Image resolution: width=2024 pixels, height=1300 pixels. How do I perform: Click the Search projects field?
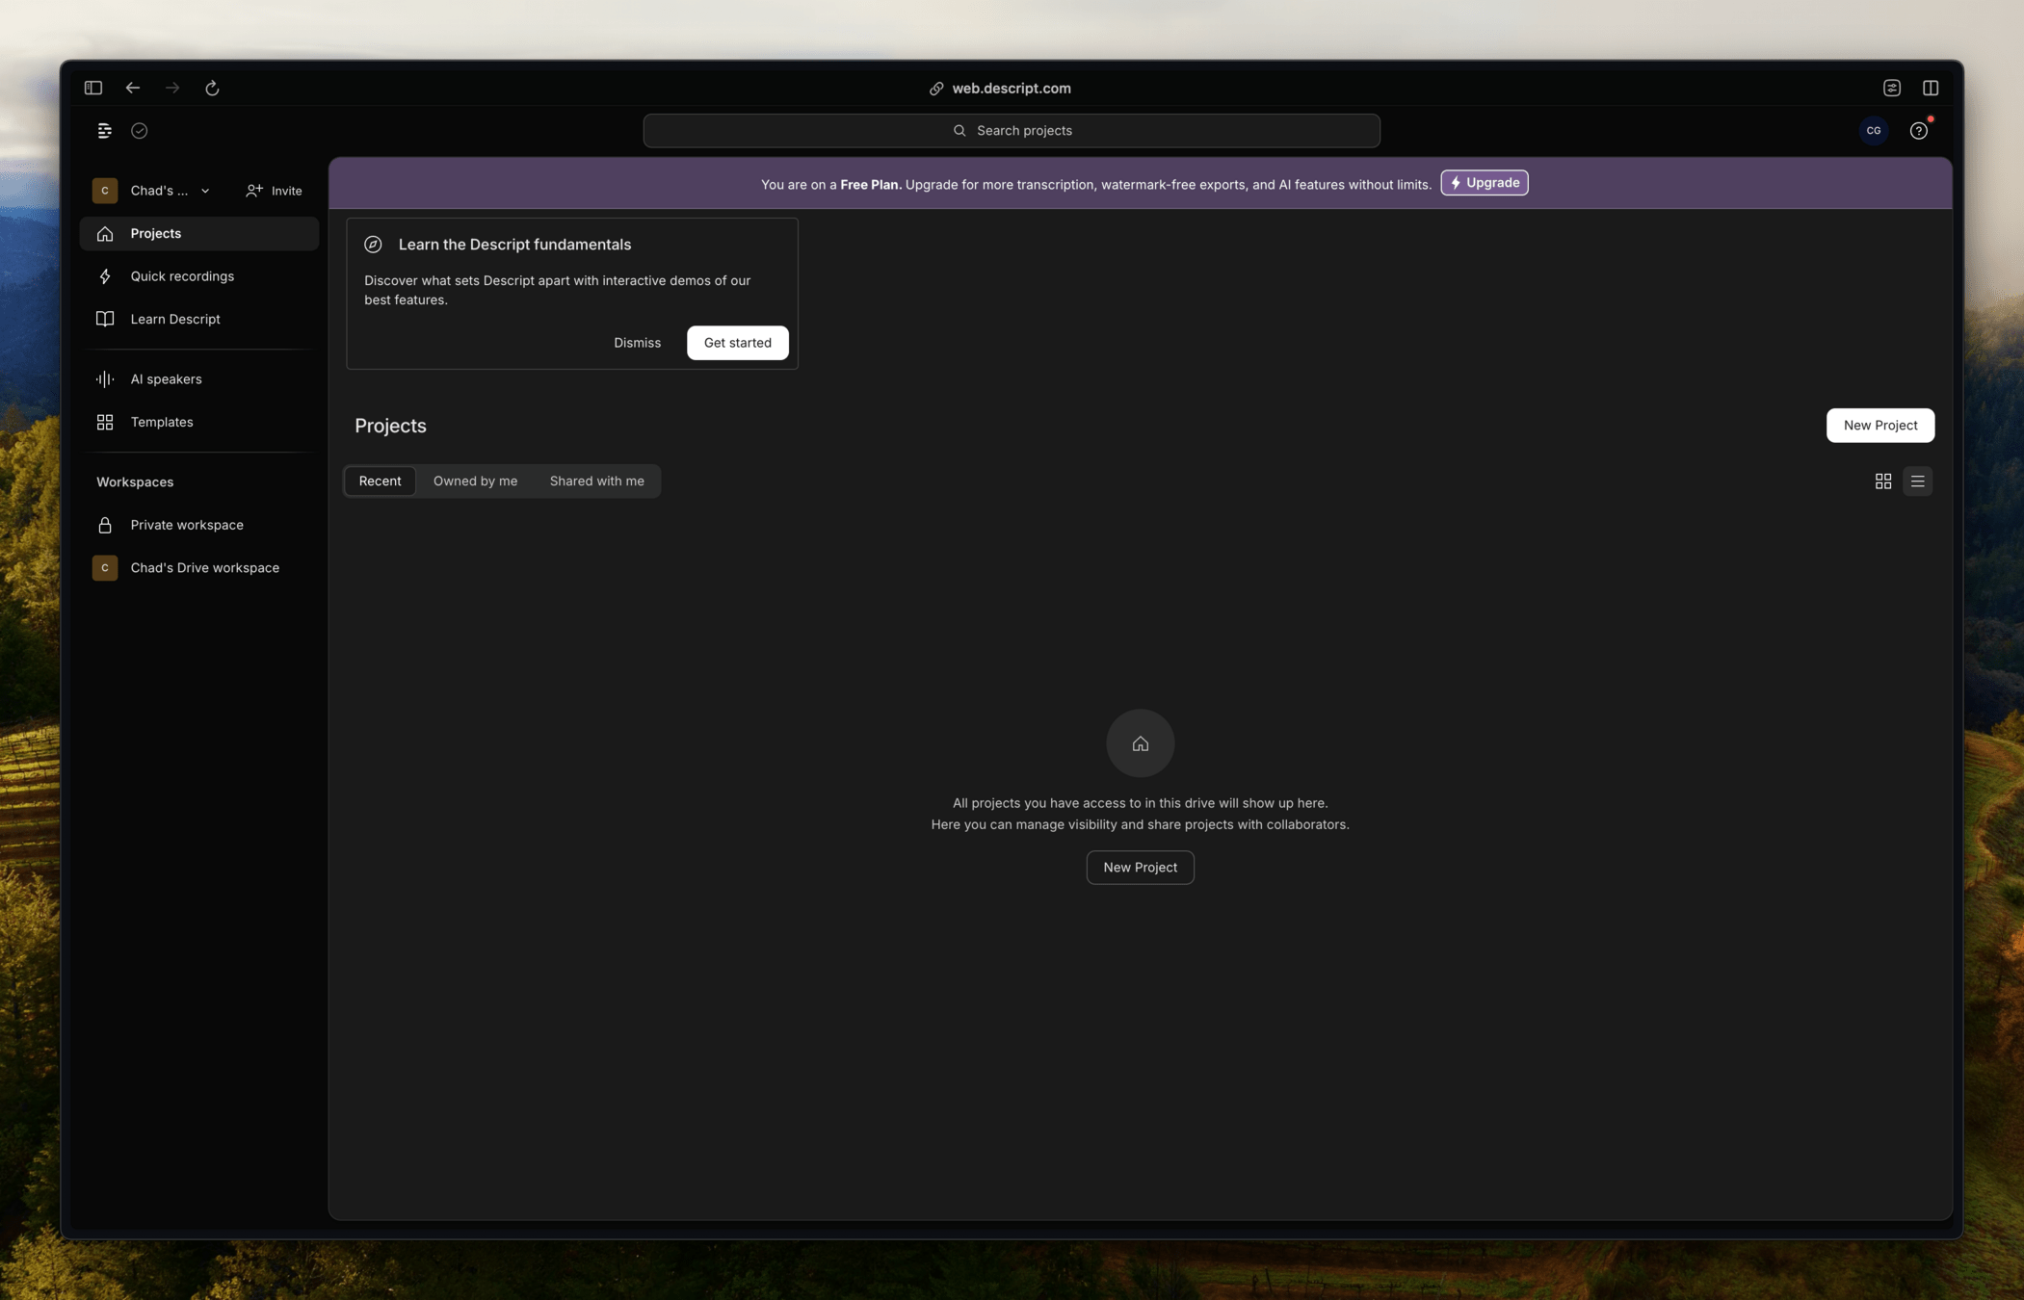(x=1012, y=130)
